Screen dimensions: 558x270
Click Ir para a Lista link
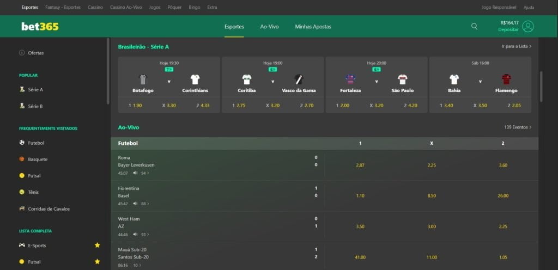pyautogui.click(x=516, y=47)
